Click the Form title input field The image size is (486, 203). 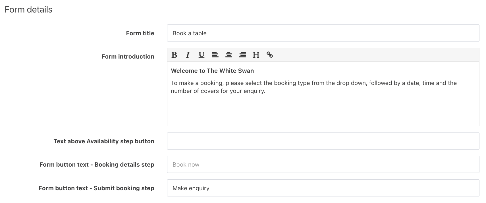pos(323,33)
